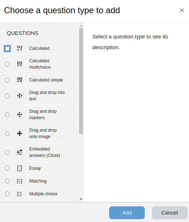Click the Matching question icon
Image resolution: width=189 pixels, height=222 pixels.
click(x=20, y=181)
